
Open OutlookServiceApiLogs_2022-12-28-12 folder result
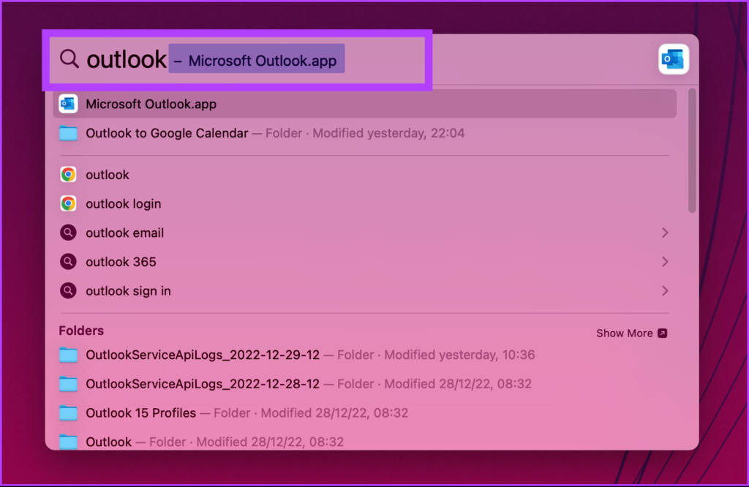(364, 384)
